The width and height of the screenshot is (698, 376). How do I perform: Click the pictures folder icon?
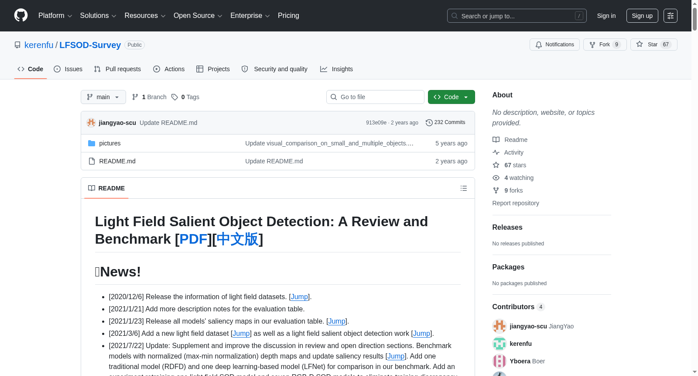point(92,143)
